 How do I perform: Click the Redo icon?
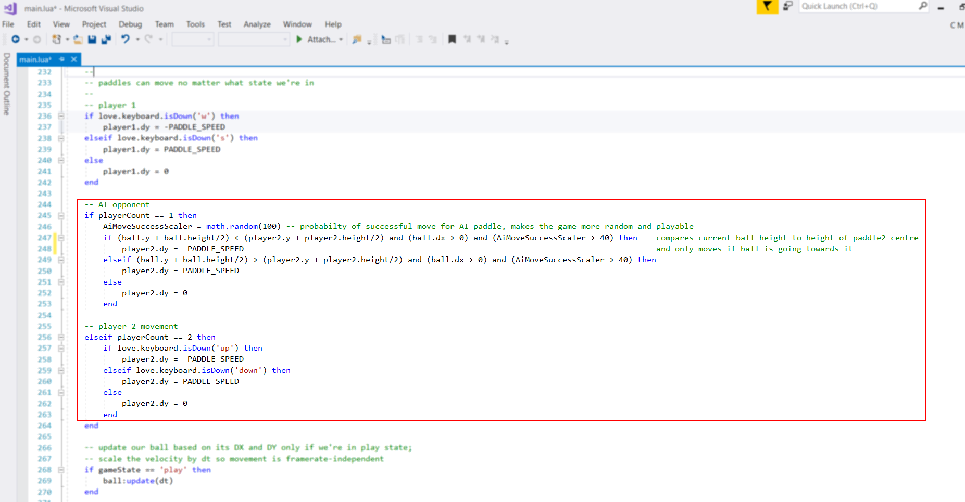tap(148, 40)
